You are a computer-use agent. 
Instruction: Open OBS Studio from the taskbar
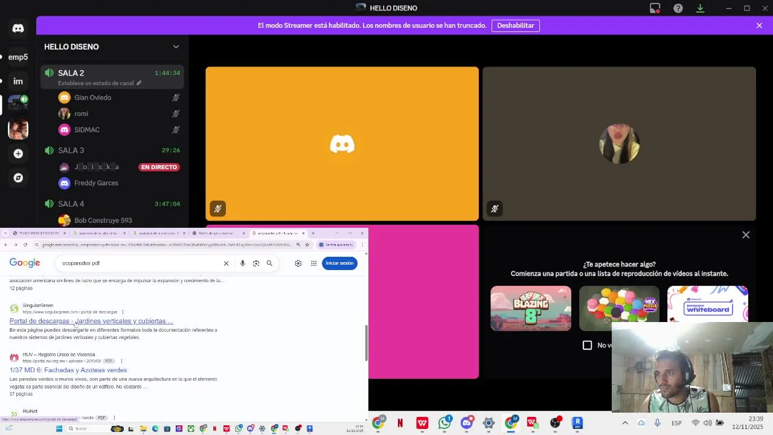[555, 423]
